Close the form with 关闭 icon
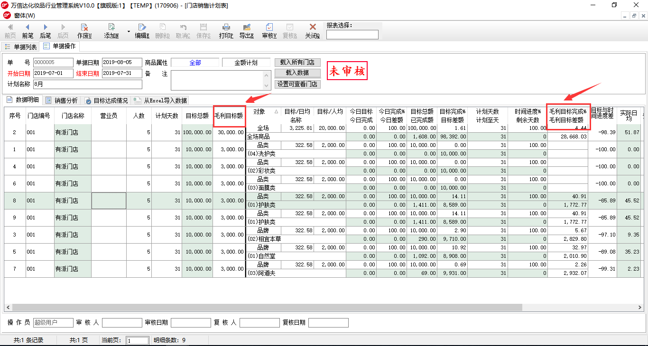The image size is (648, 346). 312,31
